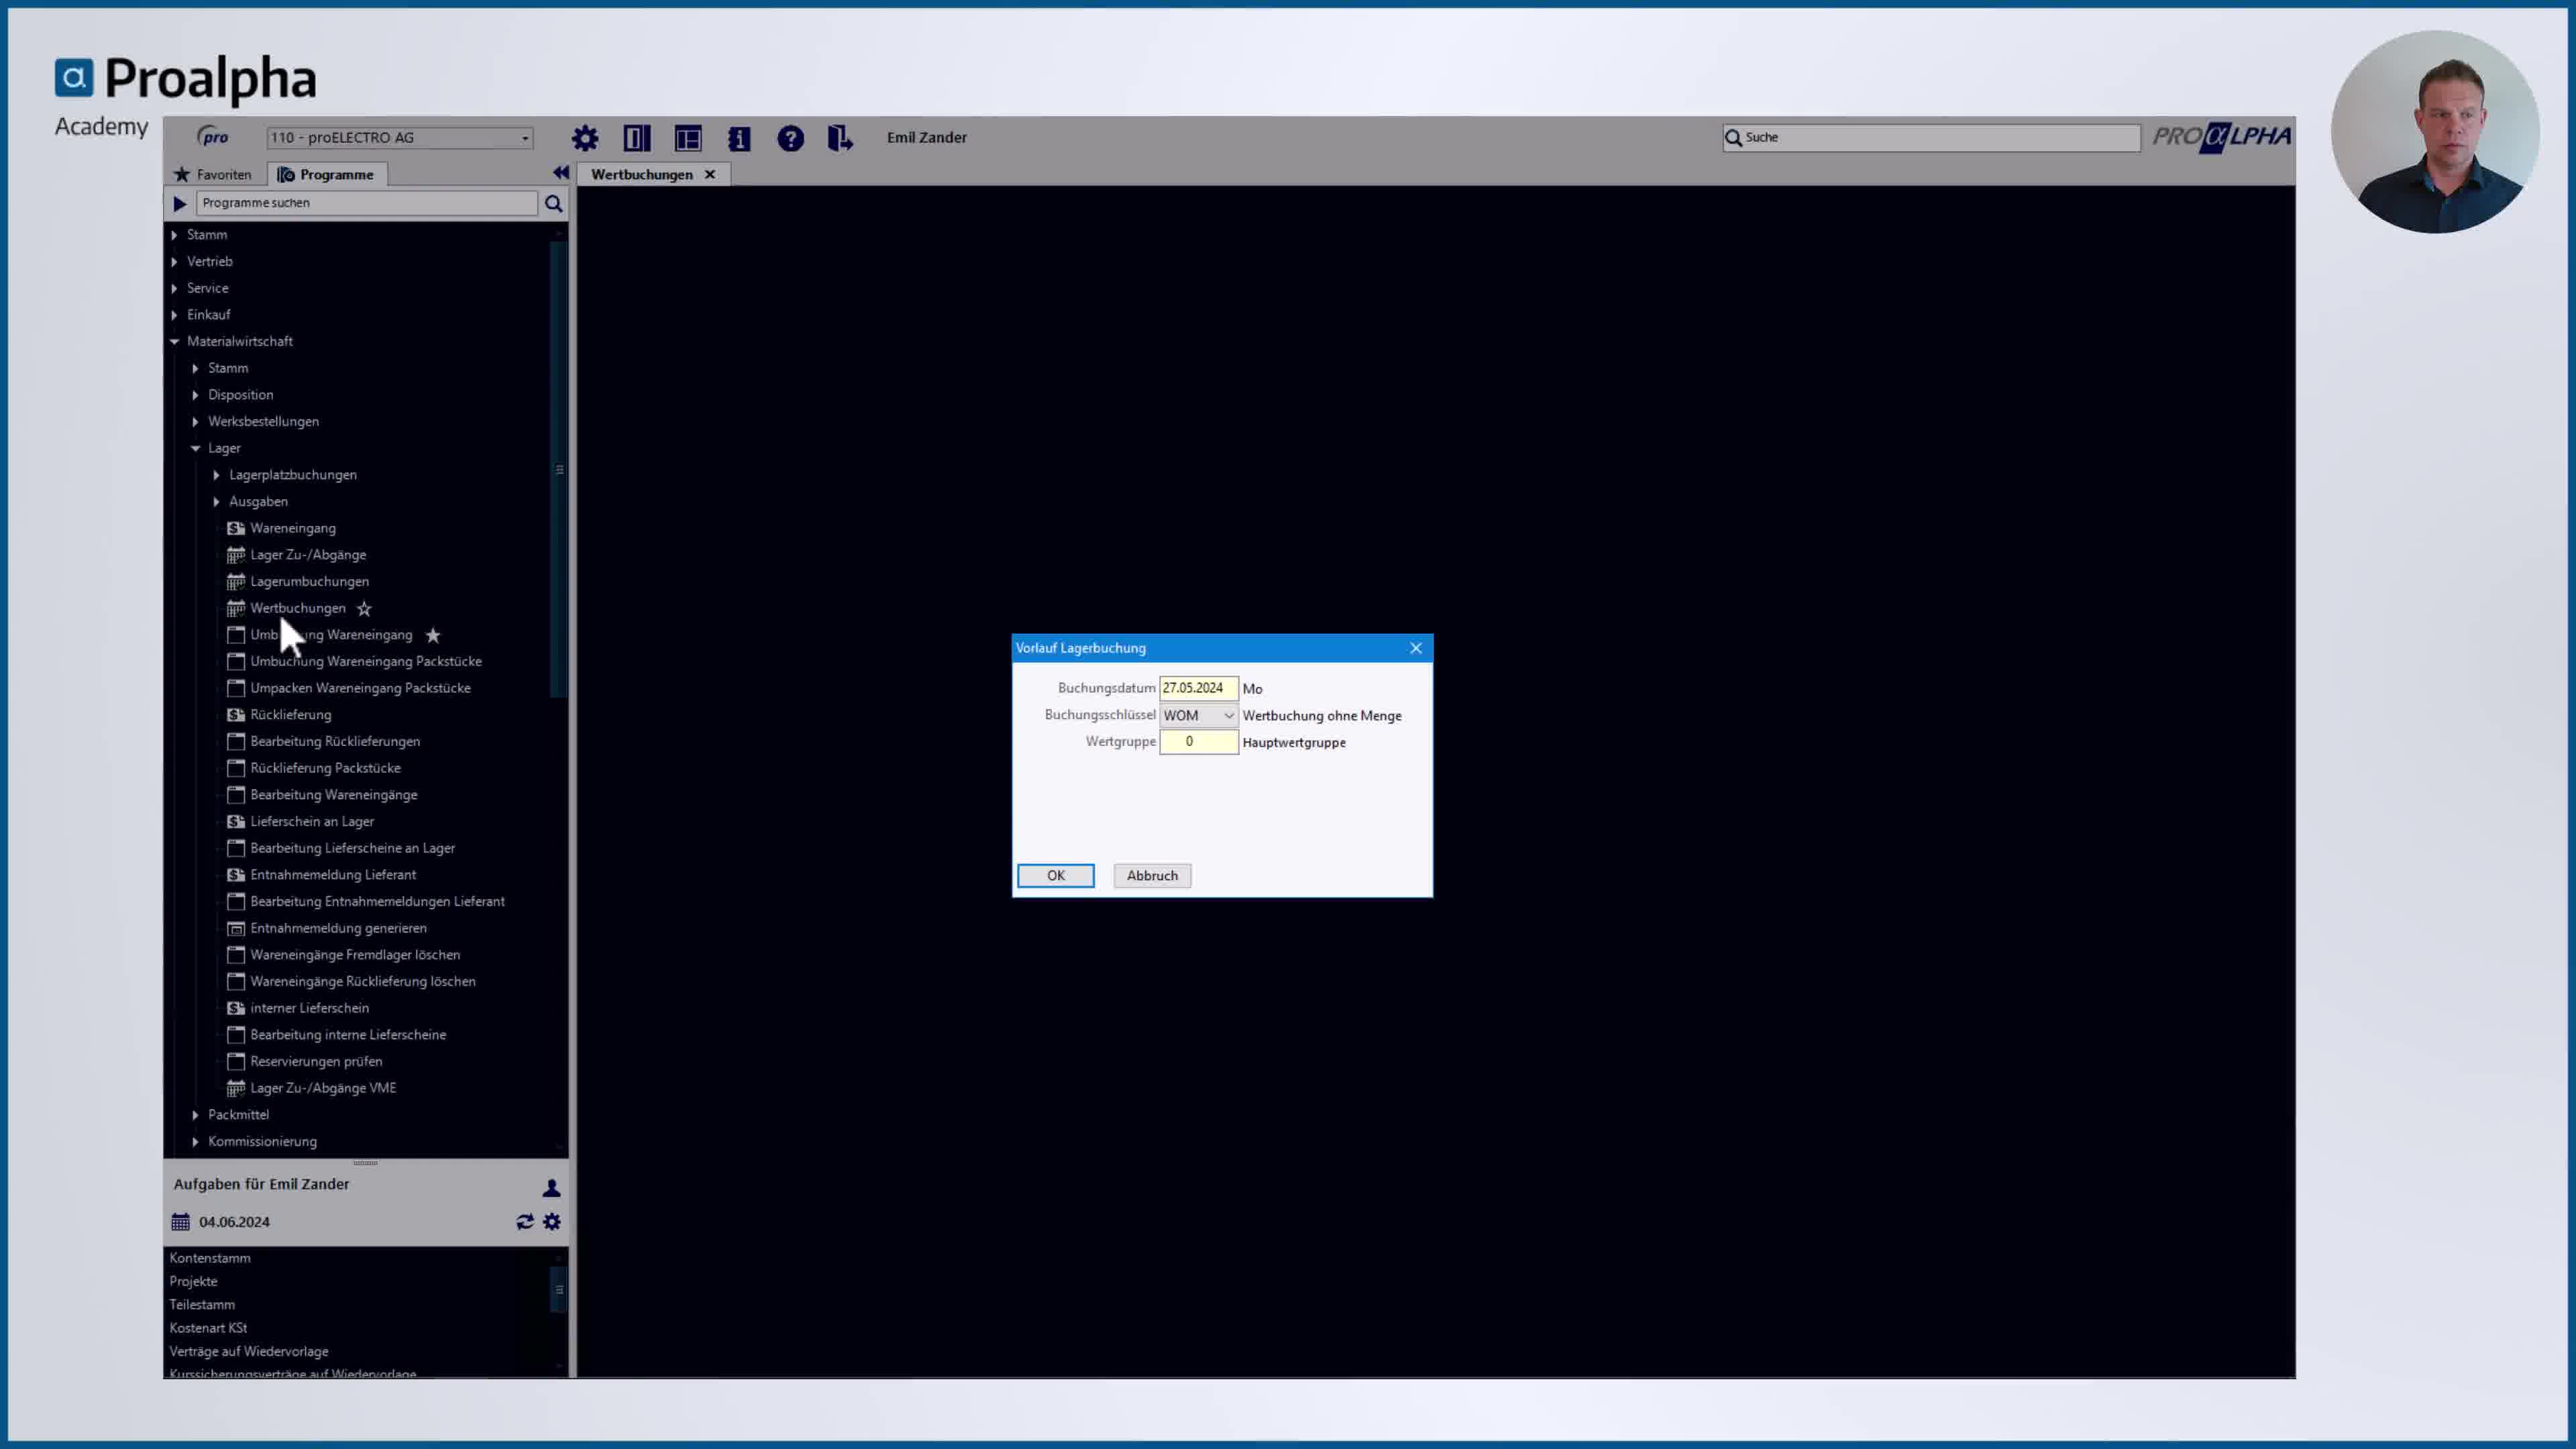Expand the Vertrieb tree node
The image size is (2576, 1449).
pyautogui.click(x=174, y=262)
